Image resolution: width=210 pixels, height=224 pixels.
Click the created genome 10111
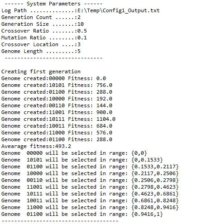(x=57, y=119)
